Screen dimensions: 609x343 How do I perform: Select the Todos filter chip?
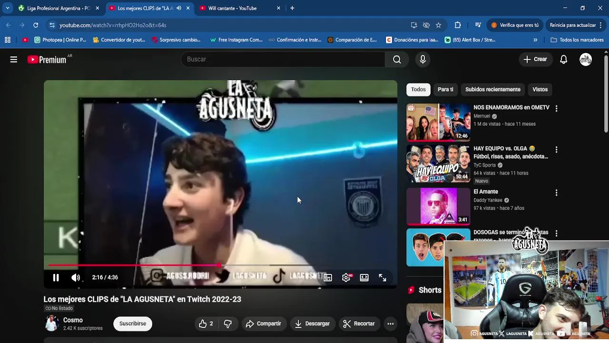pos(418,90)
